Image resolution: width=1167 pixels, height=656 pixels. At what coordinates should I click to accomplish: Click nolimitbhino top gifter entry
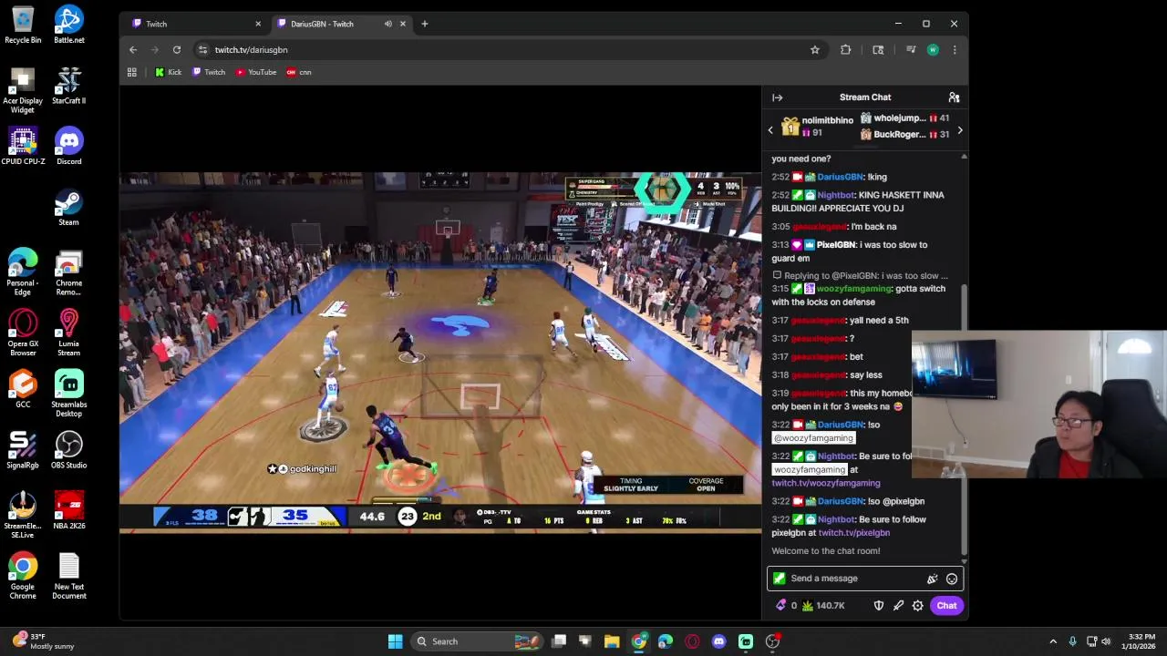tap(818, 127)
